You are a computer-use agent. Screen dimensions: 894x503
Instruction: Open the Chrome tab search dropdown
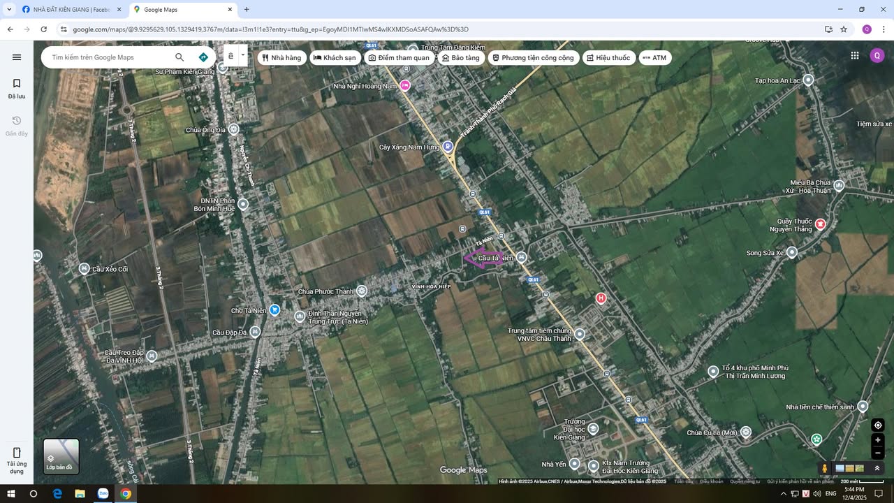click(x=9, y=9)
